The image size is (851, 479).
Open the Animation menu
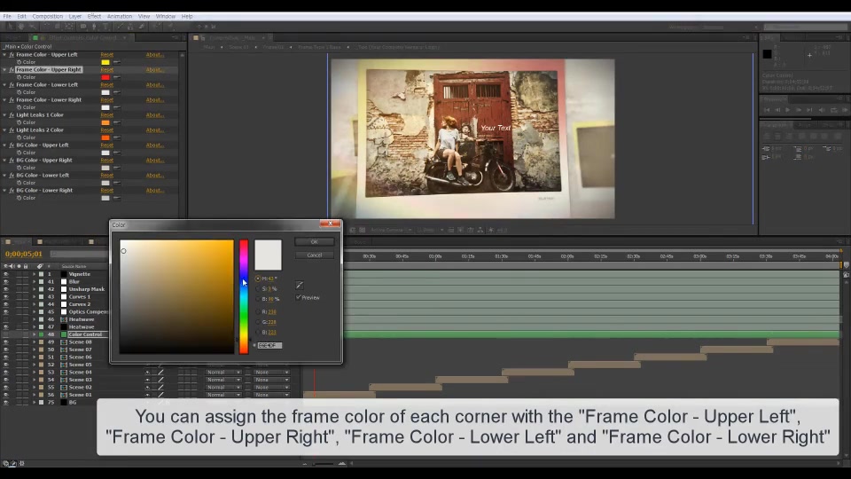(x=120, y=16)
